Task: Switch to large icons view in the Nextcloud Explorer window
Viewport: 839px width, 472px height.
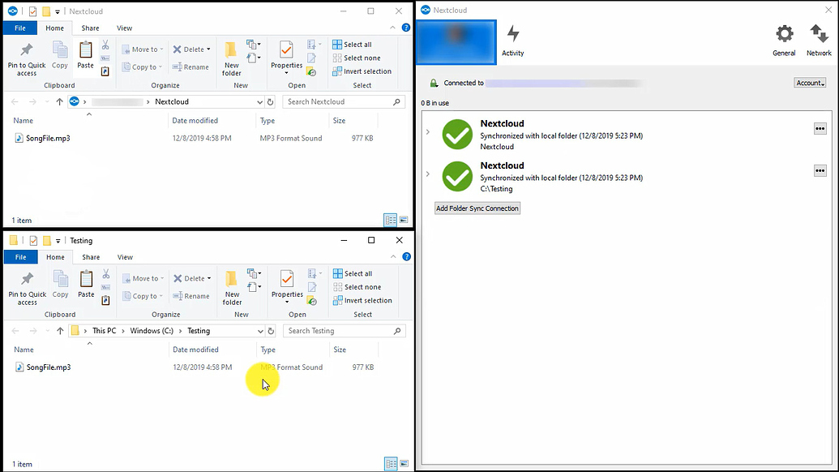Action: pyautogui.click(x=404, y=220)
